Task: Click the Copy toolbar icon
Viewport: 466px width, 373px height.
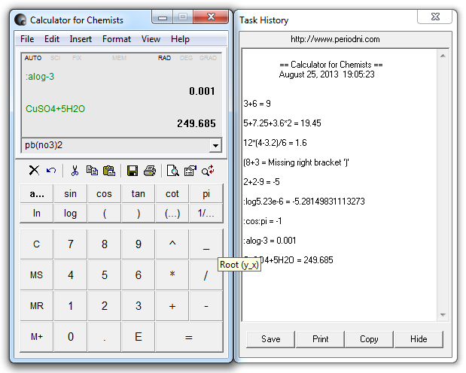Action: (x=92, y=171)
